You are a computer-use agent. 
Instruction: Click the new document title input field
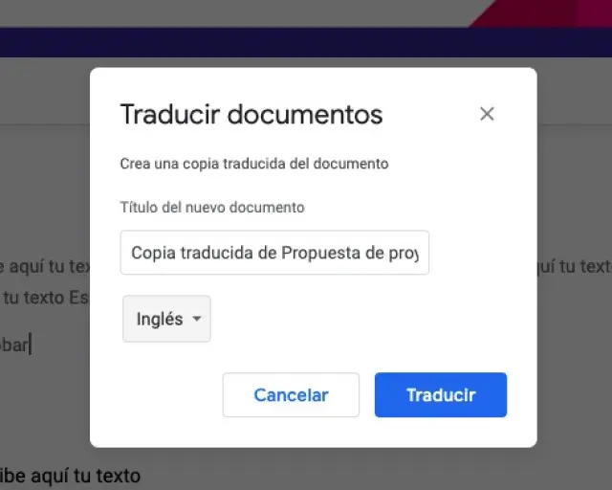pyautogui.click(x=274, y=253)
